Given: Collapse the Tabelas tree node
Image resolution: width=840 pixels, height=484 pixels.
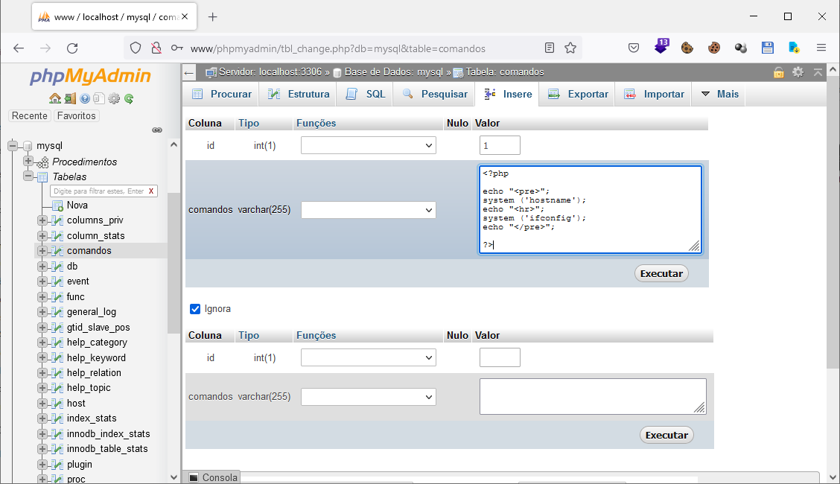Looking at the screenshot, I should click(28, 176).
